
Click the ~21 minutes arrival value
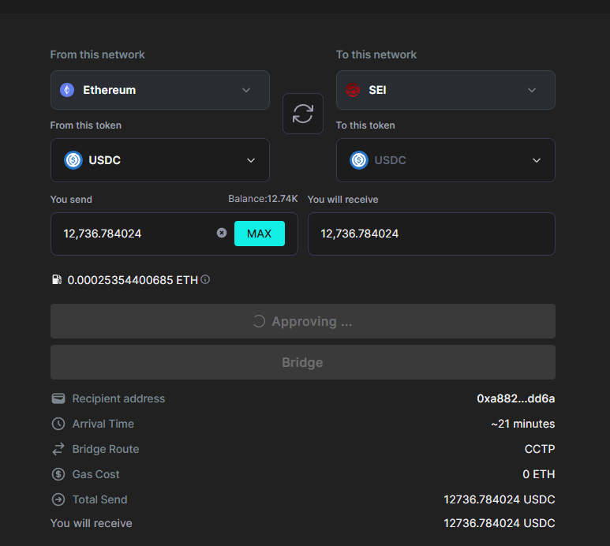pyautogui.click(x=523, y=424)
